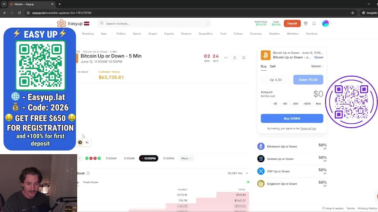The height and width of the screenshot is (212, 378).
Task: Open the browser tab search arrow
Action: coord(4,4)
